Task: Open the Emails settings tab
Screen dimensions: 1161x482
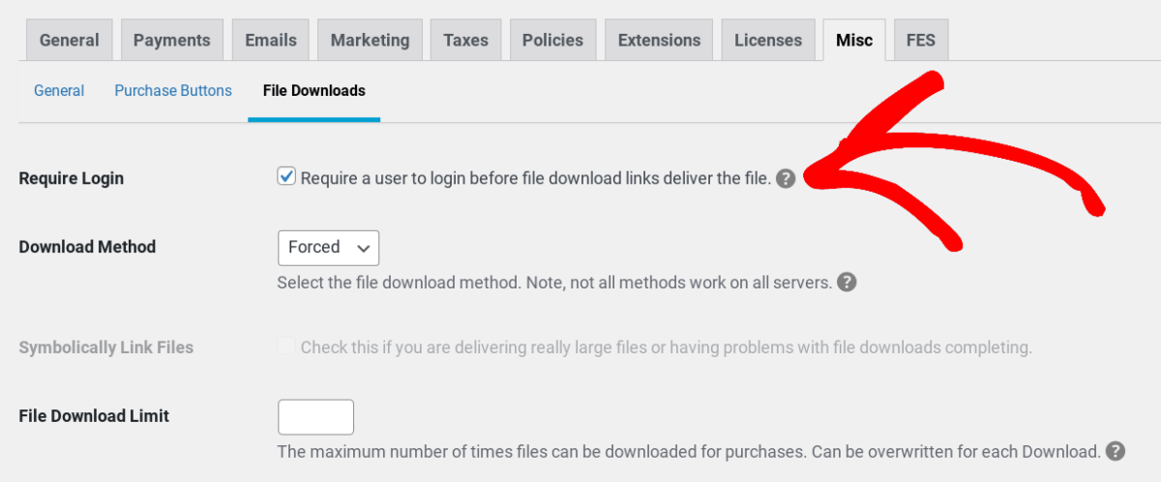Action: (x=270, y=41)
